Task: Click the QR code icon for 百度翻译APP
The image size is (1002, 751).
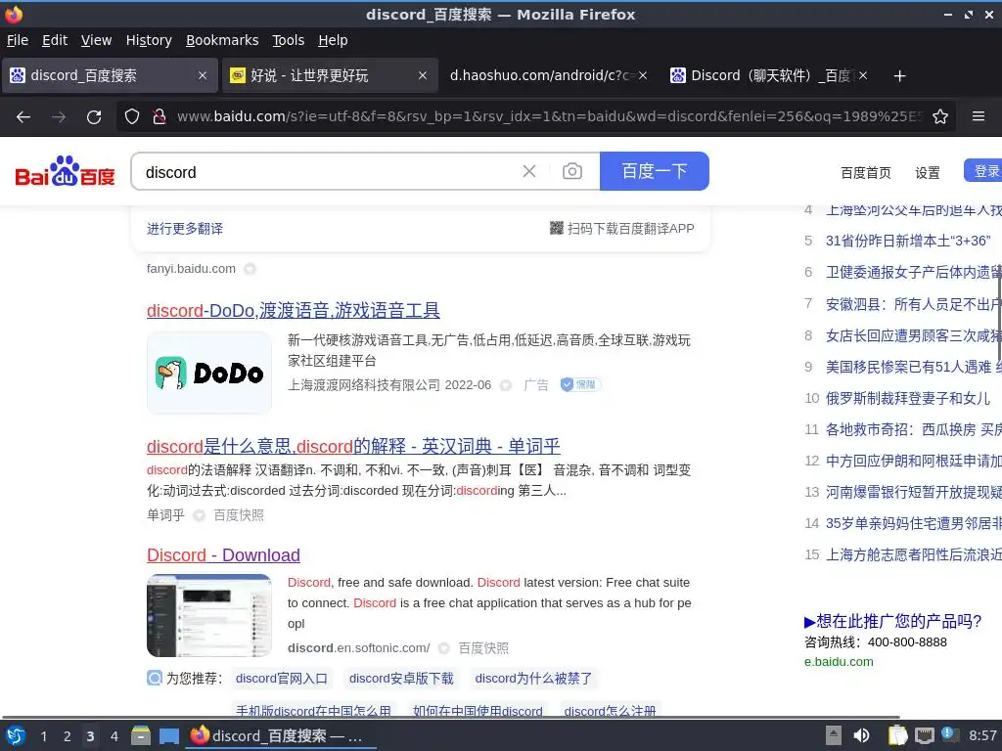Action: pyautogui.click(x=557, y=228)
